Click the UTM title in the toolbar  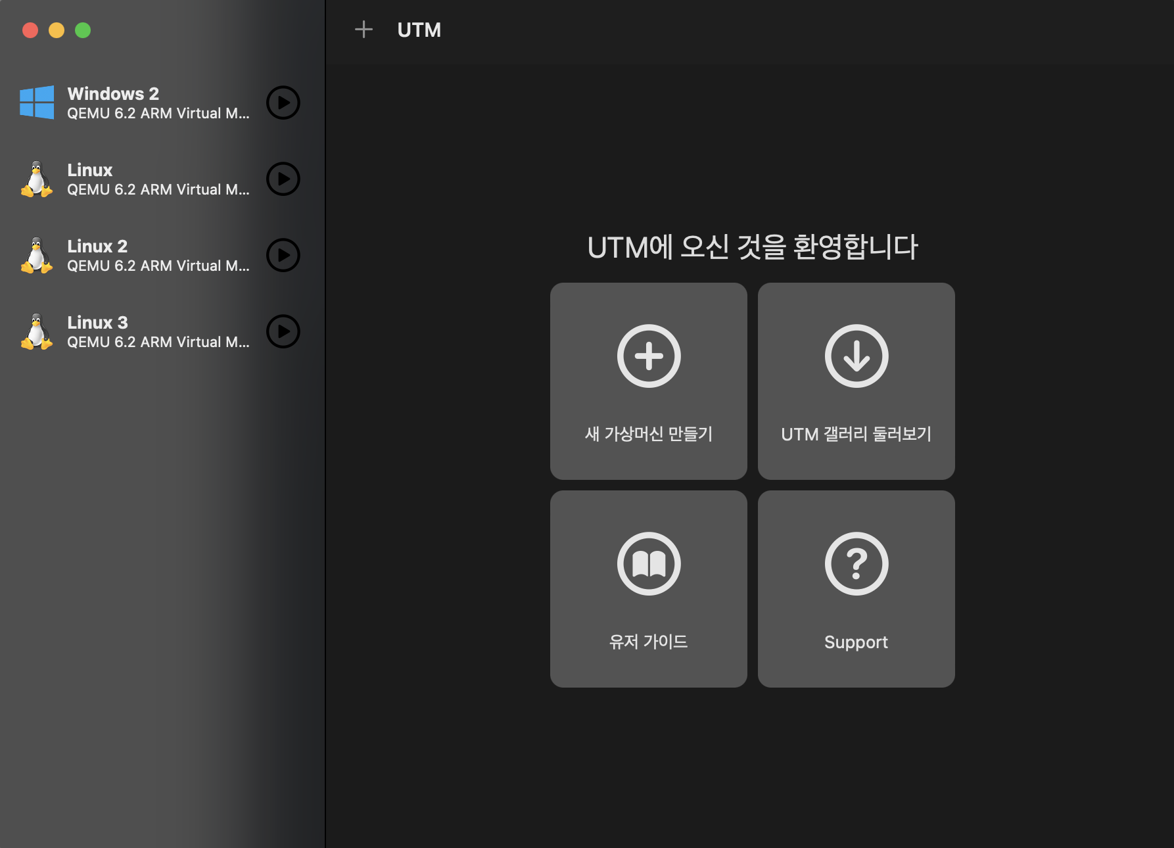[419, 30]
